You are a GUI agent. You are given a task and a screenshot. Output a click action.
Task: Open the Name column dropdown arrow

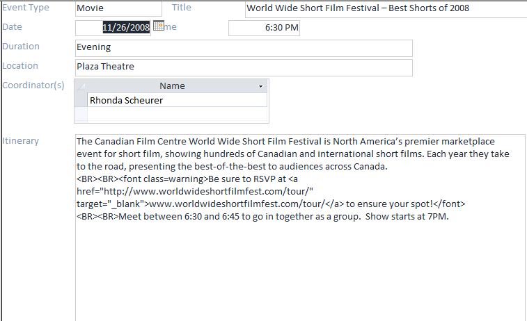point(261,86)
